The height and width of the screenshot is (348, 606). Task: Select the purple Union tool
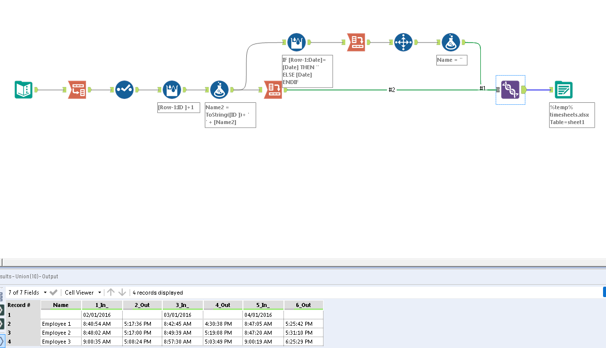tap(510, 90)
